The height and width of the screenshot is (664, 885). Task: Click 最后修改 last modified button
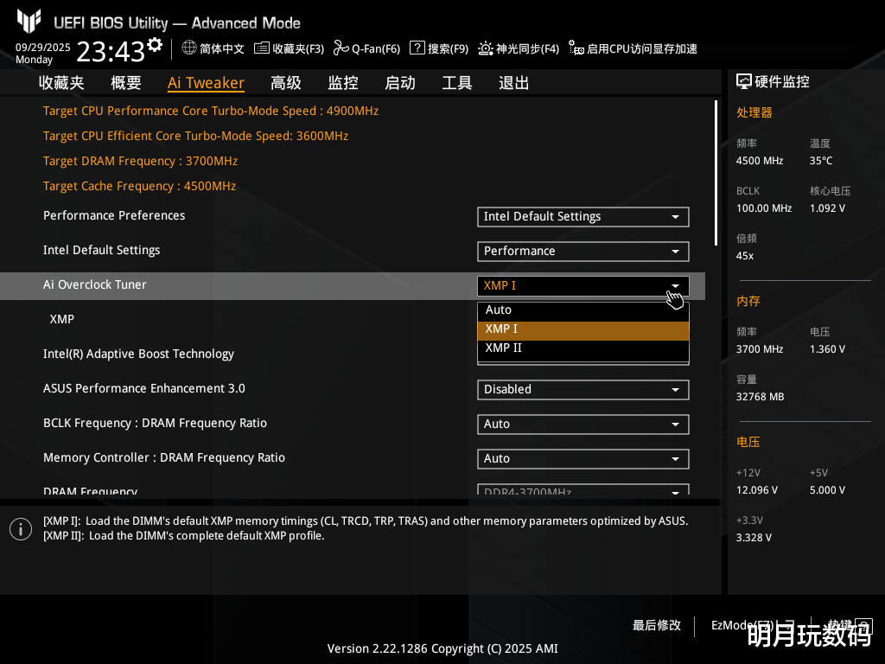(x=657, y=625)
